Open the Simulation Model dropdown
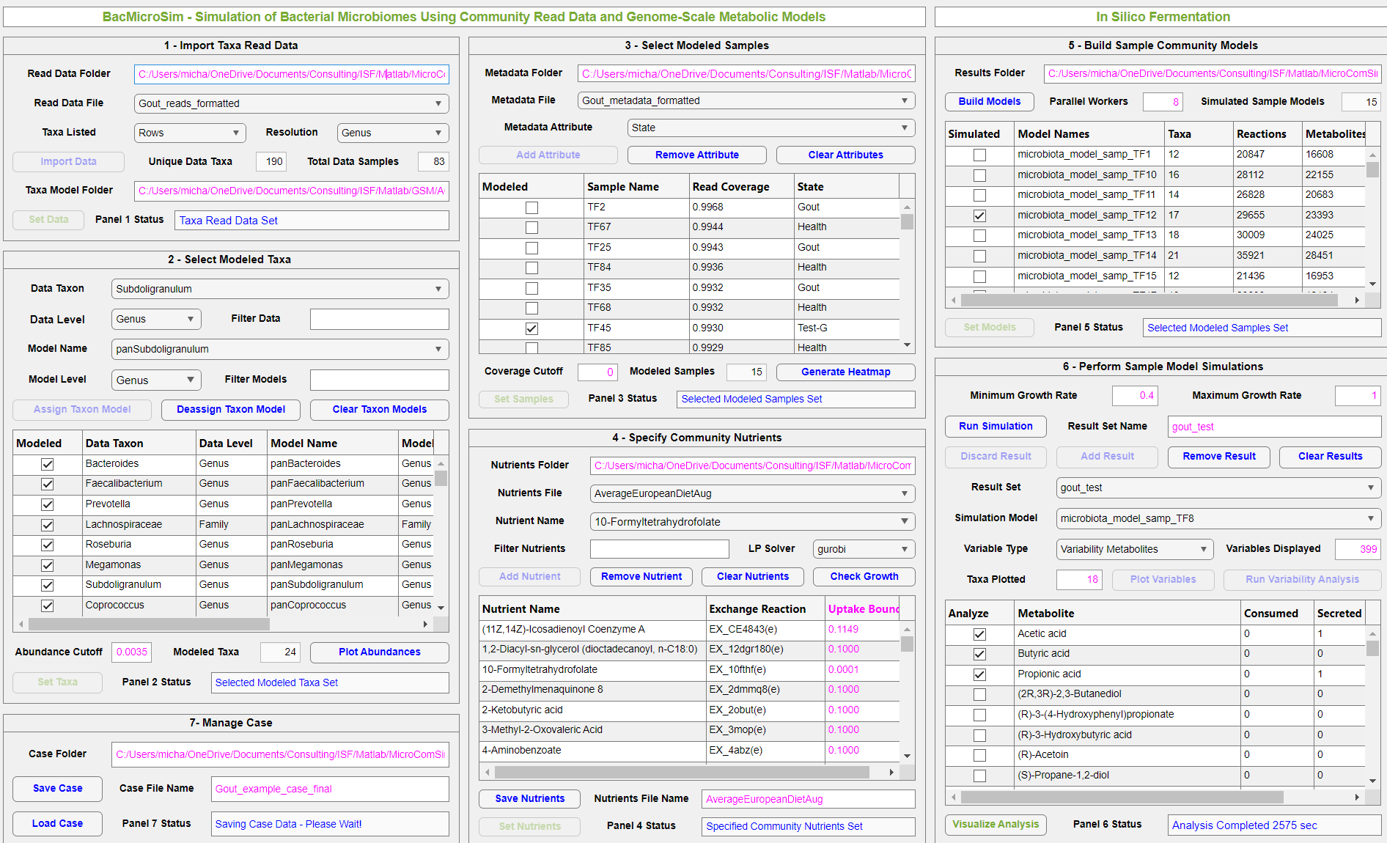Viewport: 1387px width, 843px height. [1218, 518]
